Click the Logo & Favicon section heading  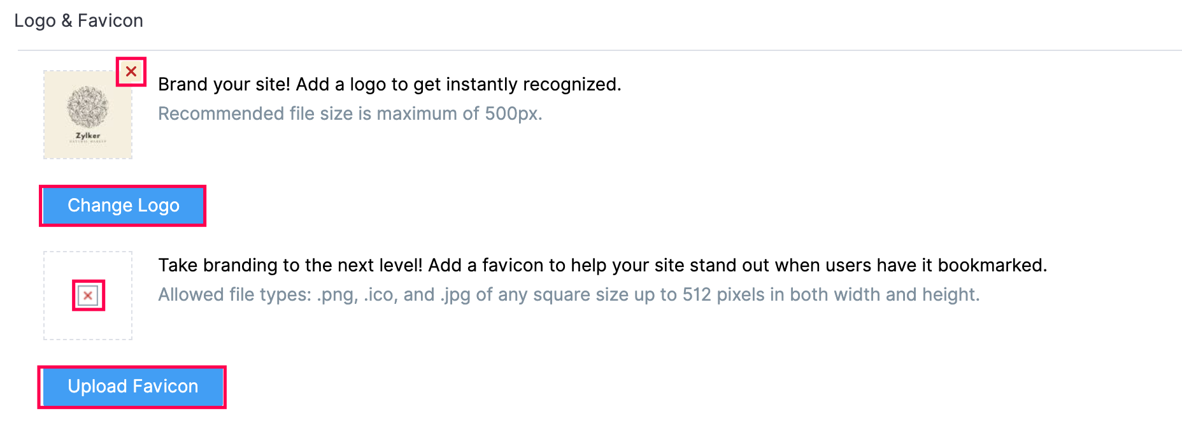78,20
